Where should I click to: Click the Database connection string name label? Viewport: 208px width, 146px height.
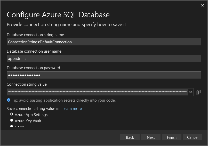coord(35,35)
